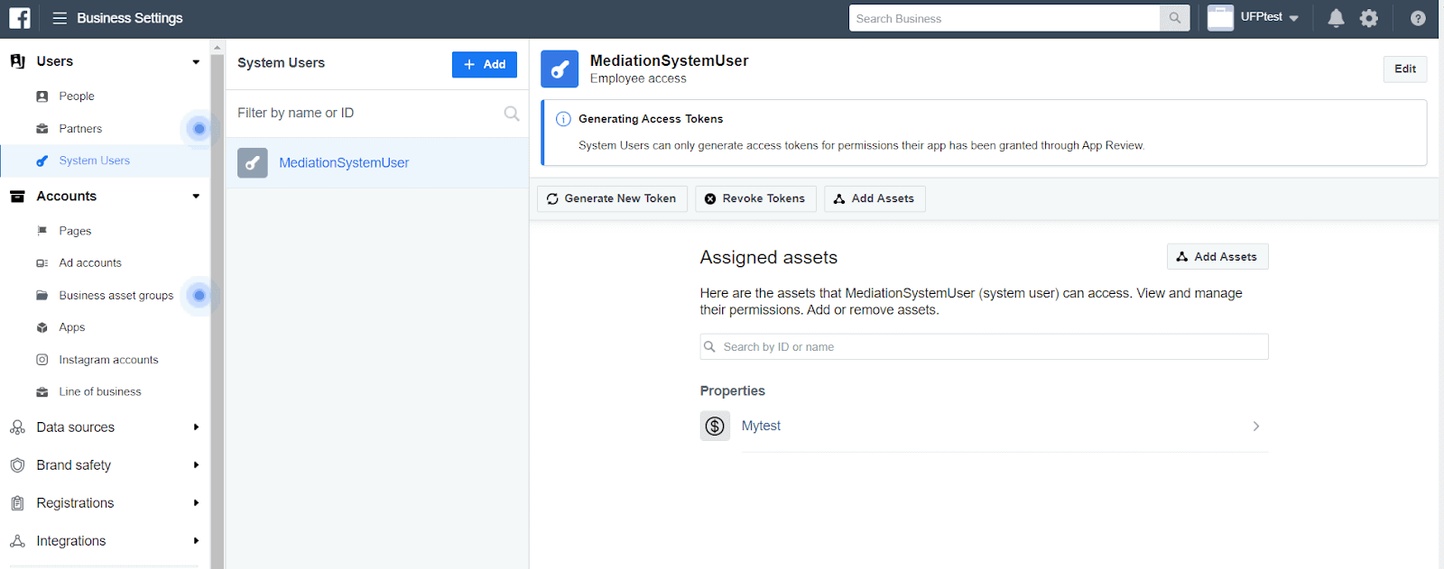Open People in the sidebar

pyautogui.click(x=77, y=96)
